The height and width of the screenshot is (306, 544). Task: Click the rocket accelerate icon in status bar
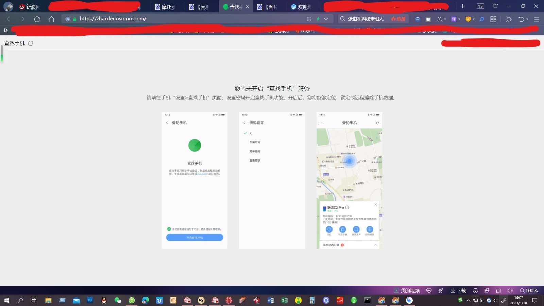[441, 291]
